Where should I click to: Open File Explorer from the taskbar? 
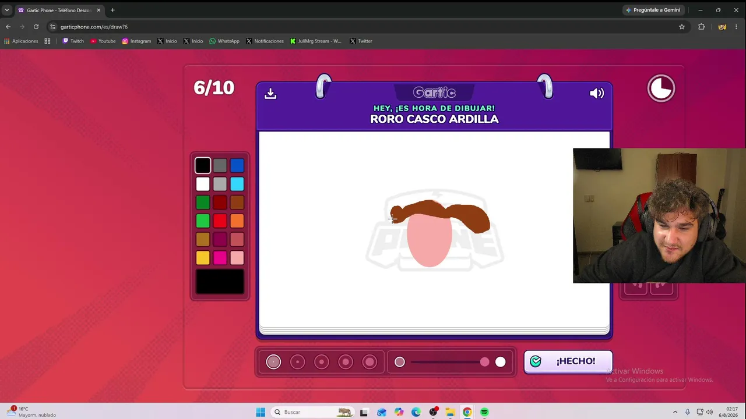[450, 412]
